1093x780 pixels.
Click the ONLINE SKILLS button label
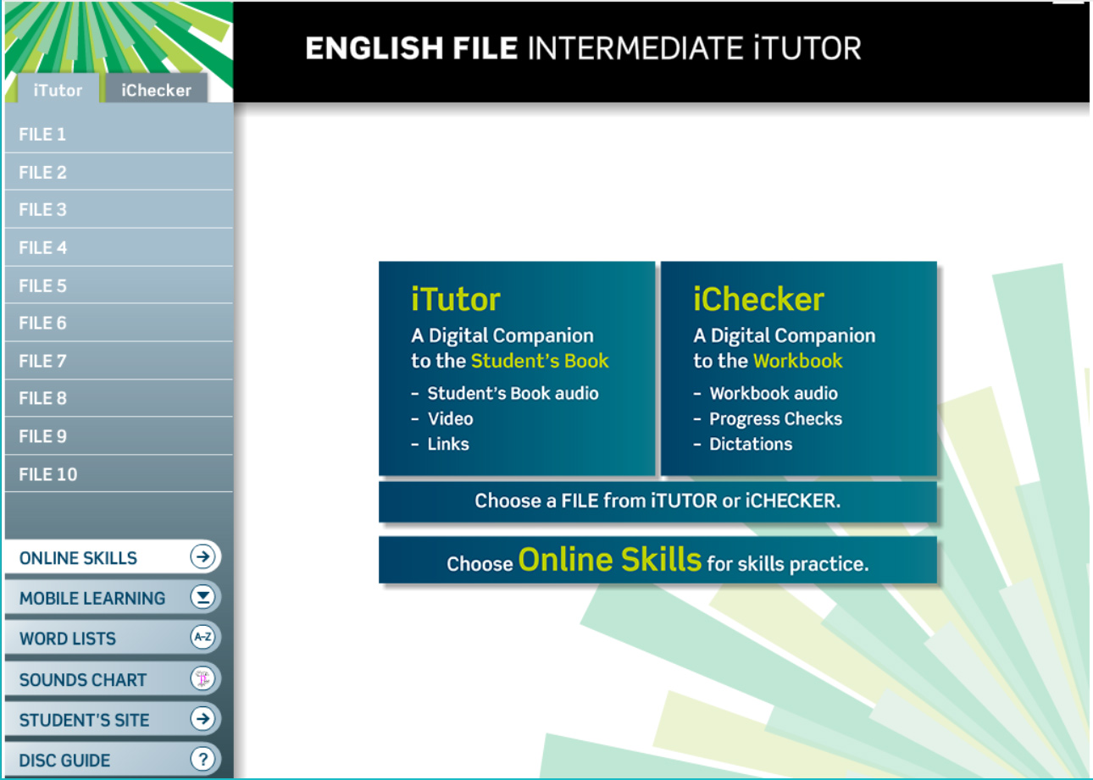(x=78, y=558)
